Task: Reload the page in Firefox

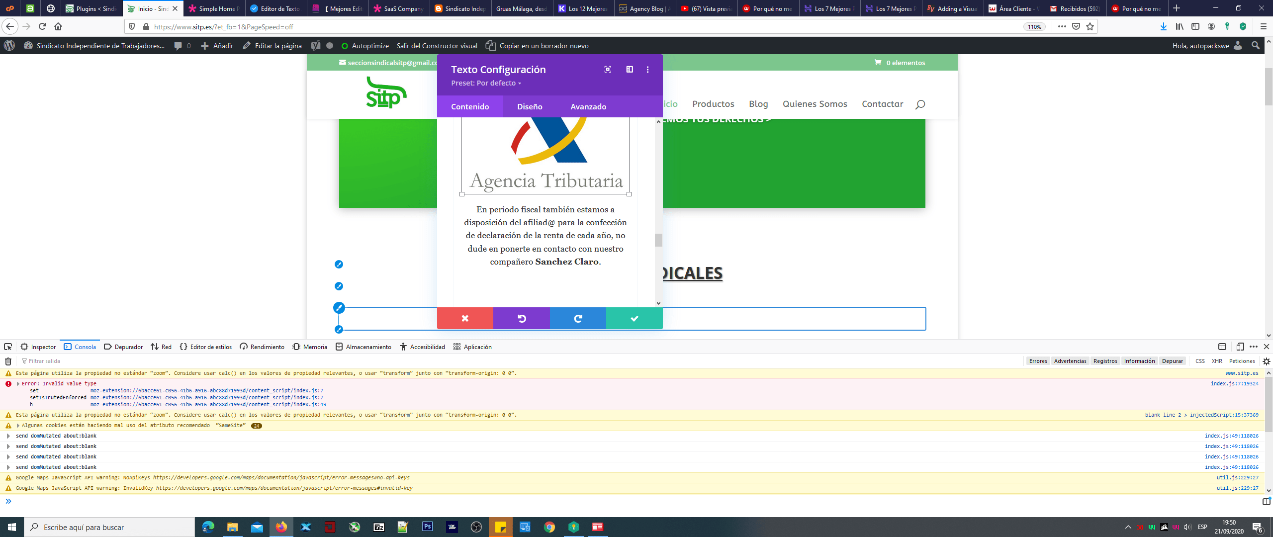Action: [42, 26]
